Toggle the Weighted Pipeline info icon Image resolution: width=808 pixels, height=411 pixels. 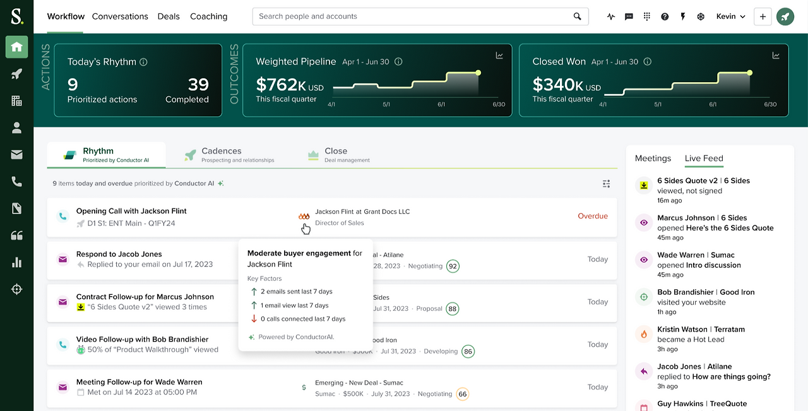(398, 62)
